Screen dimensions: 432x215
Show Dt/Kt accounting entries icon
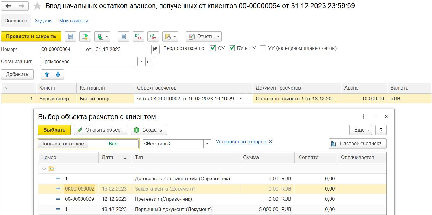click(x=153, y=37)
